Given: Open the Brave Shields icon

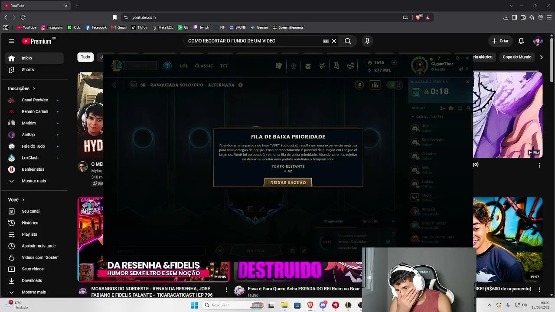Looking at the screenshot, I should (418, 17).
